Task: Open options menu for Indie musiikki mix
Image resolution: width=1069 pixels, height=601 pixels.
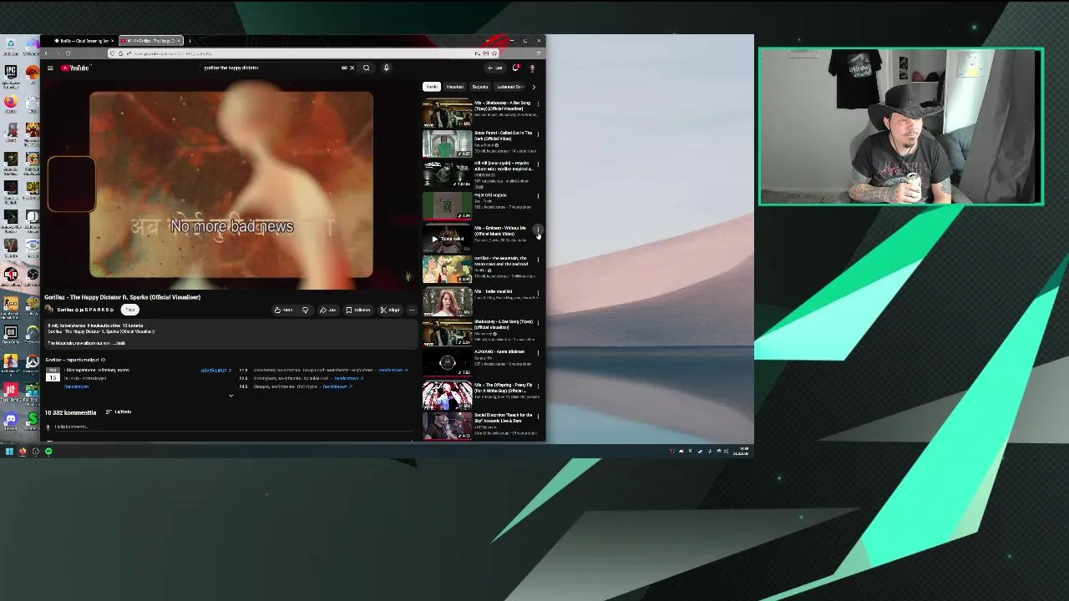Action: pos(538,292)
